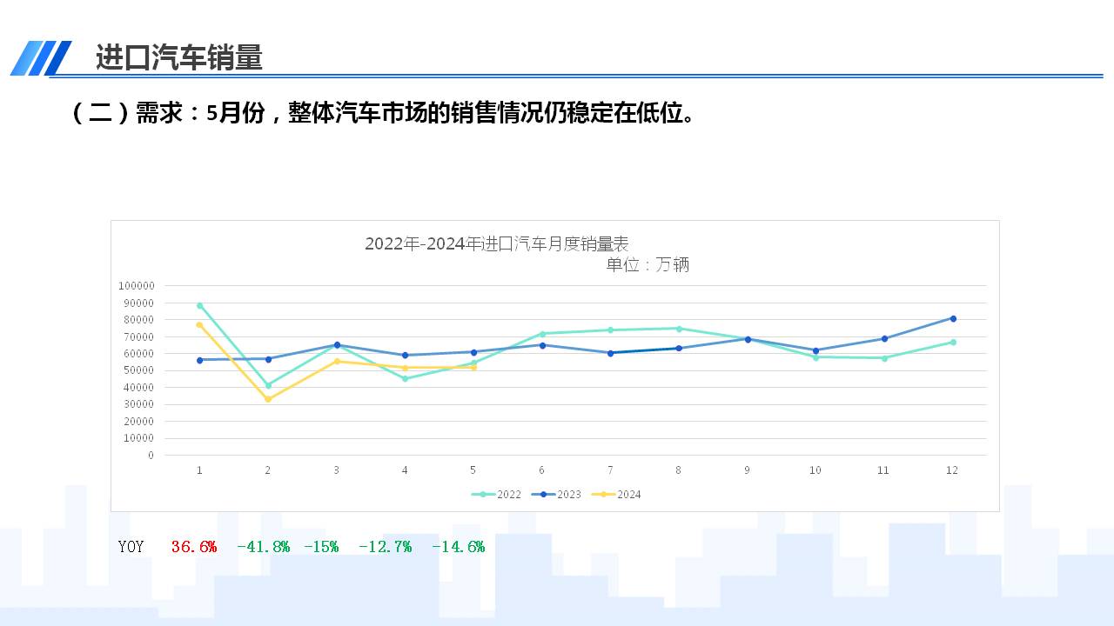The image size is (1114, 626).
Task: Click the 2023 December data point
Action: tap(953, 318)
